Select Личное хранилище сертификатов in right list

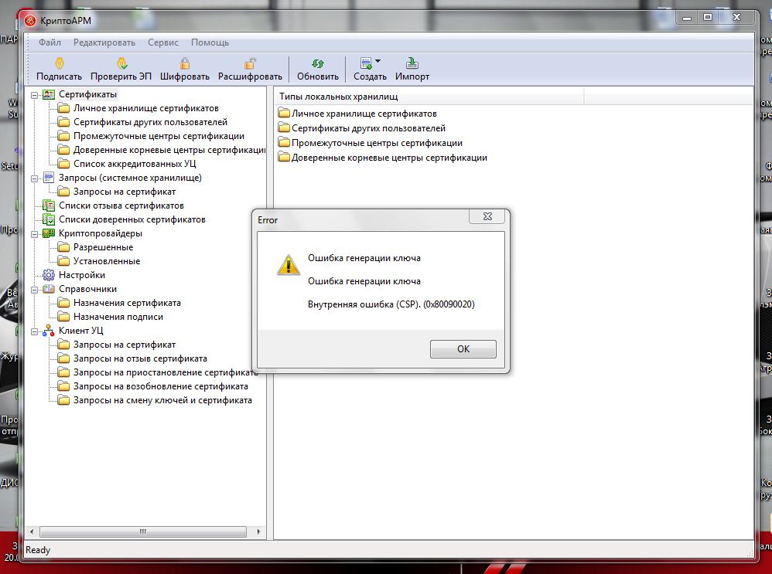[364, 114]
